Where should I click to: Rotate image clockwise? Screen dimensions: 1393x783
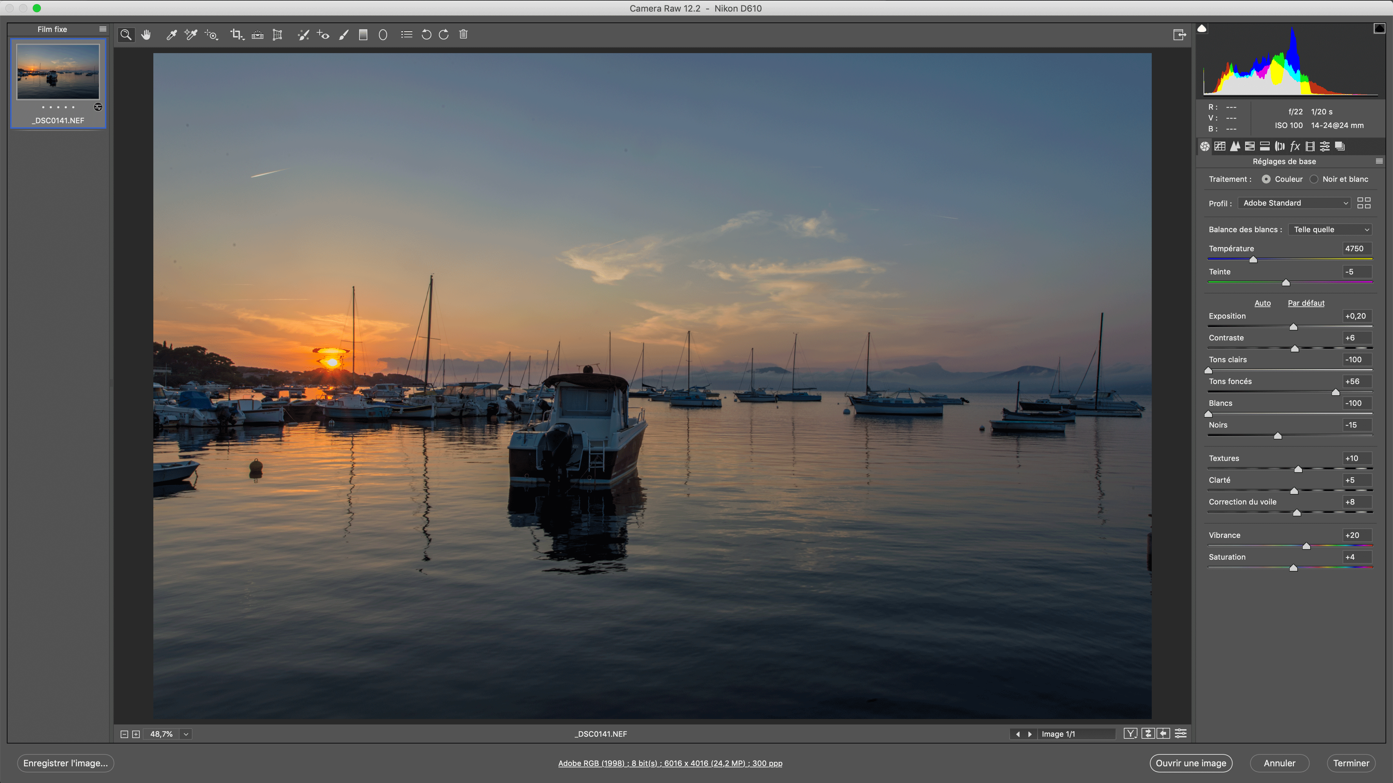pos(444,35)
